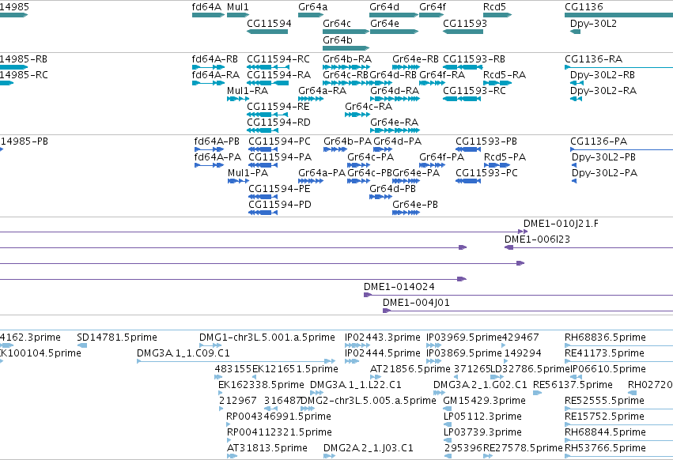Select EST DMG1-chr3L.5.001.a.5prime

point(210,345)
